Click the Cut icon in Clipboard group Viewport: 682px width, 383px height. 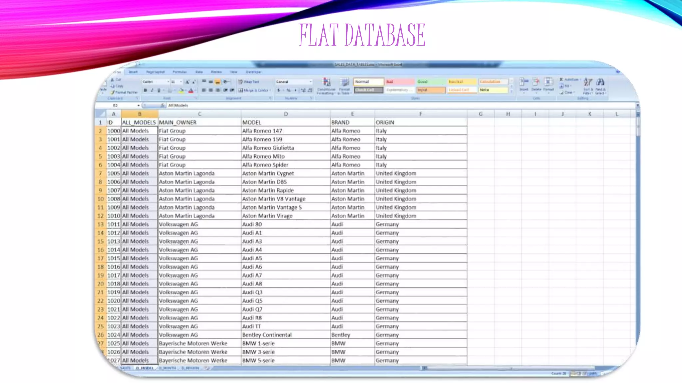[113, 80]
